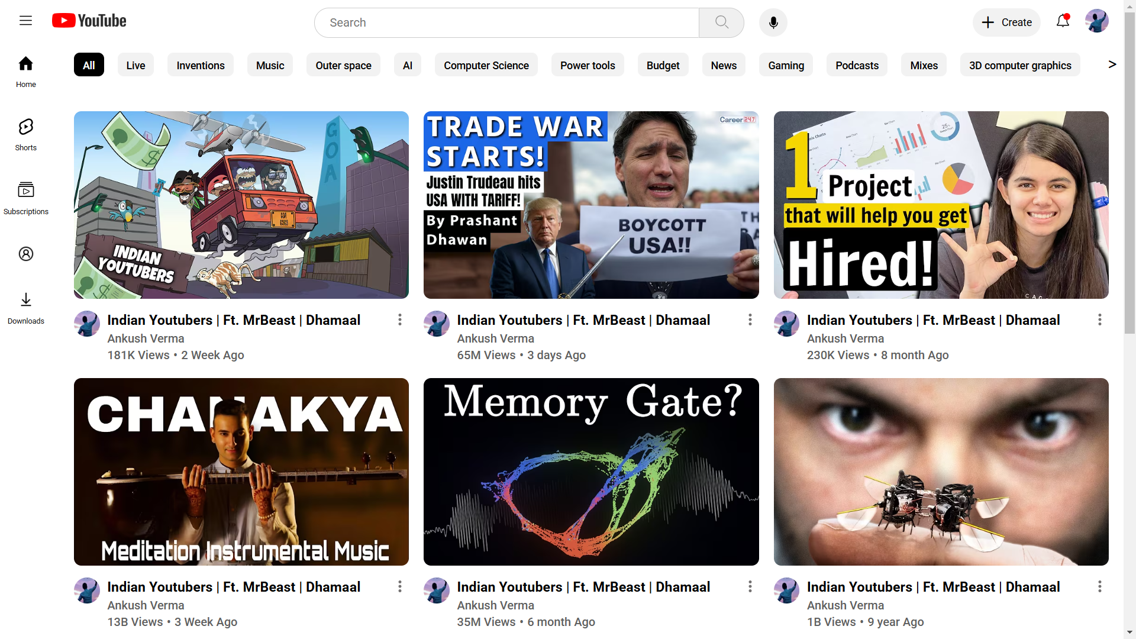Click the YouTube logo
The width and height of the screenshot is (1136, 639).
pos(89,21)
